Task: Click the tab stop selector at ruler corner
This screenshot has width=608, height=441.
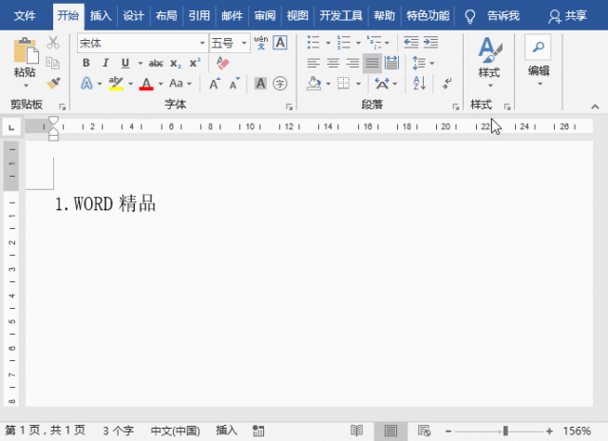Action: click(x=11, y=127)
